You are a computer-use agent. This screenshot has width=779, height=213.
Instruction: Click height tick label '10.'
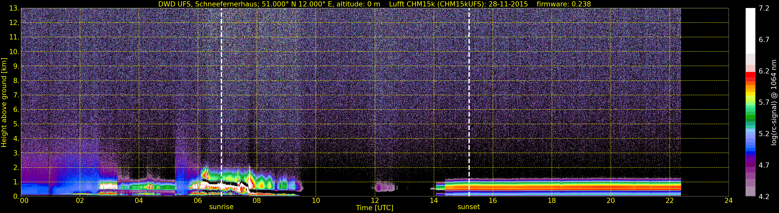click(14, 52)
